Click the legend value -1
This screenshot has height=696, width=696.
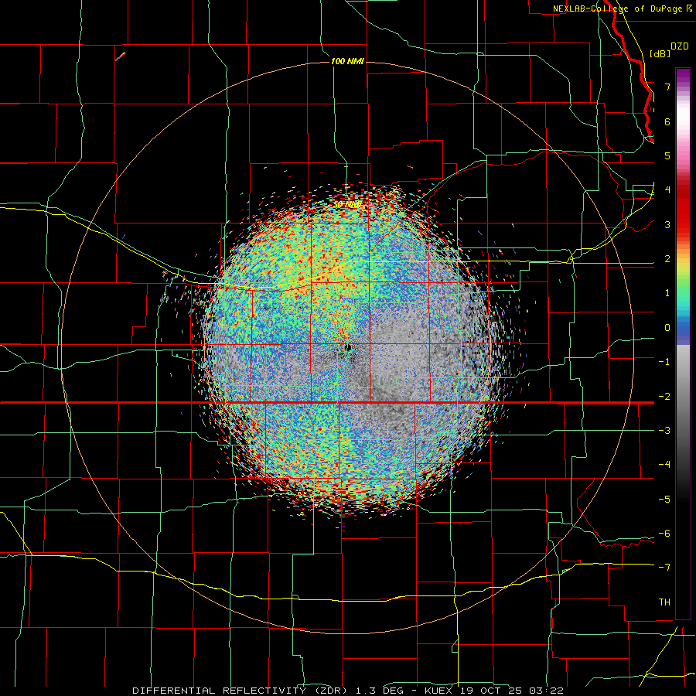tap(664, 362)
